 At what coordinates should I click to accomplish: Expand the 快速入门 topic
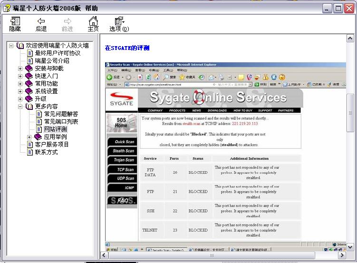[20, 76]
